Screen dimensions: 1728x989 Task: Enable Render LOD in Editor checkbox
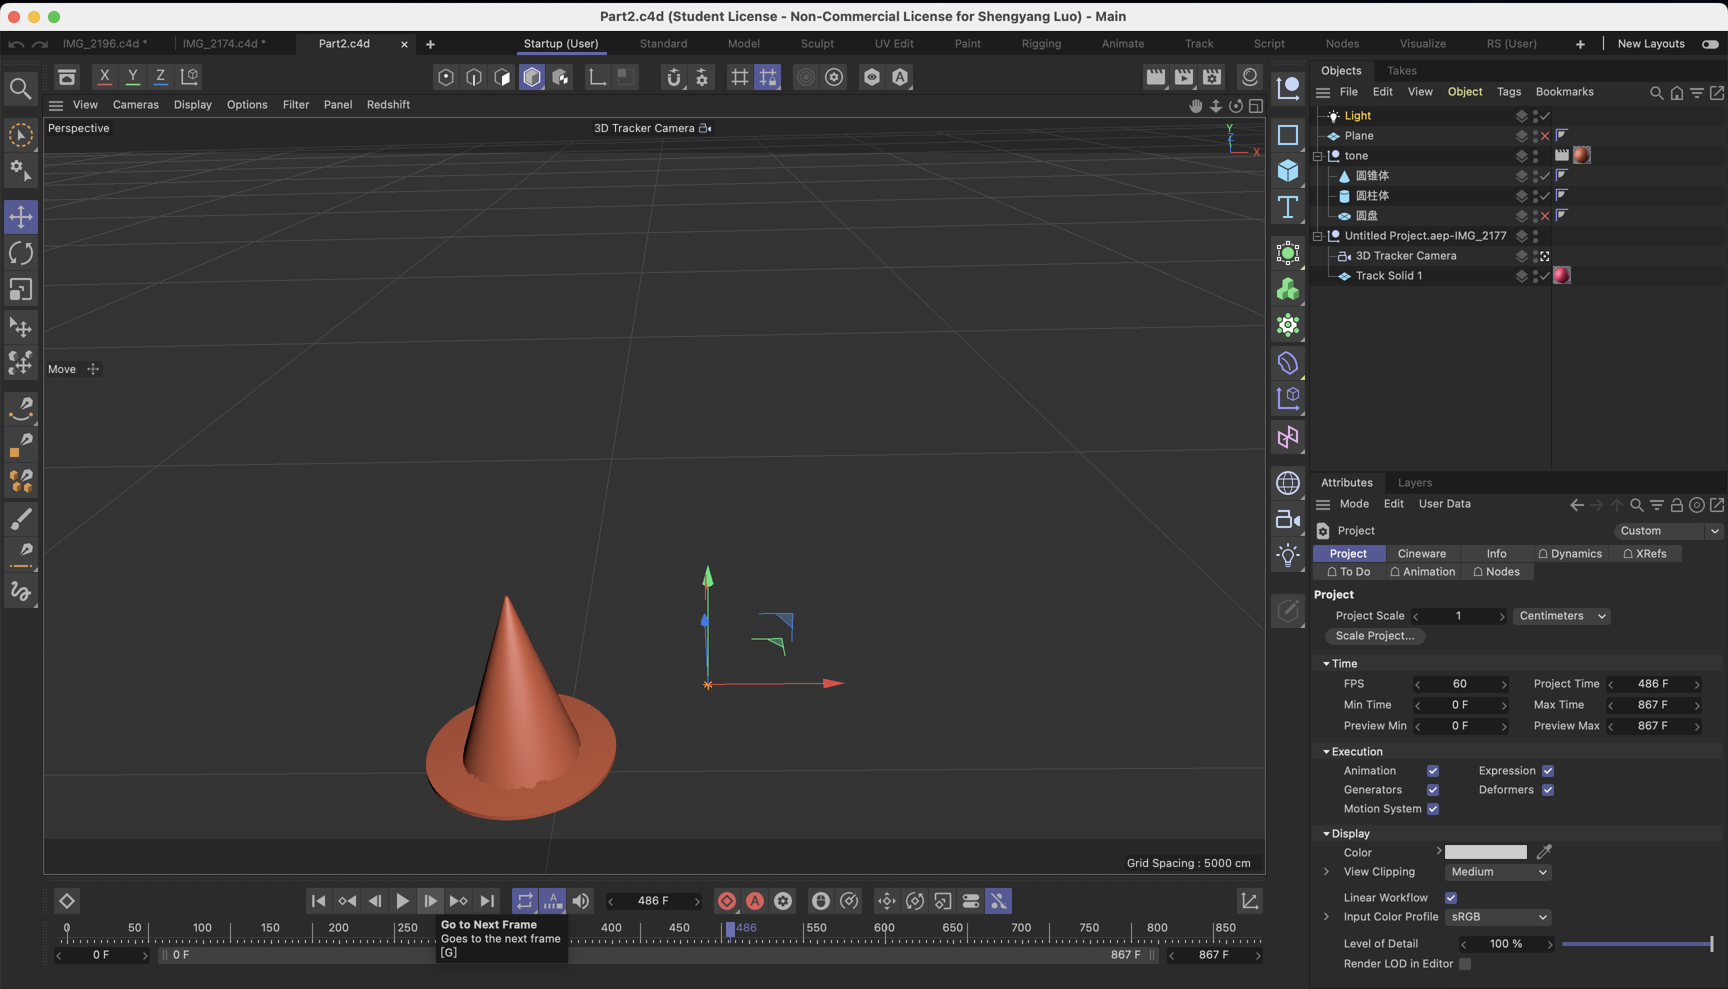point(1464,963)
